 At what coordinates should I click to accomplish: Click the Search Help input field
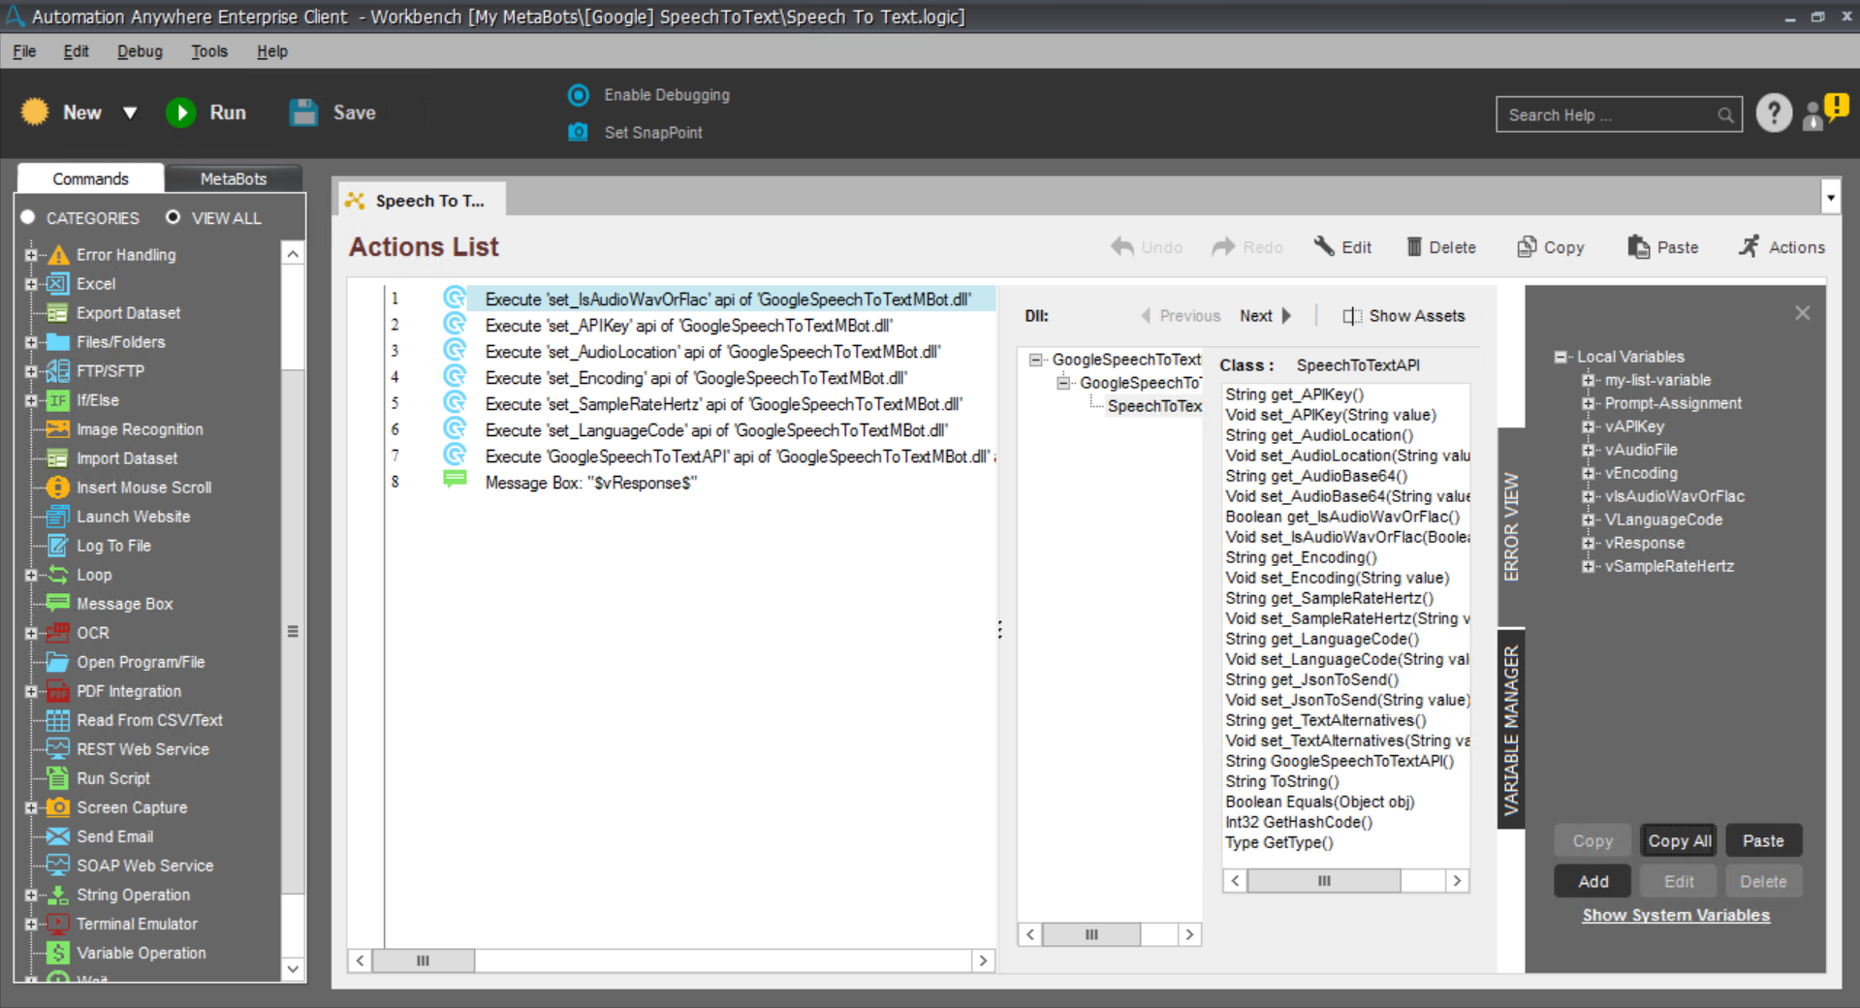point(1609,114)
